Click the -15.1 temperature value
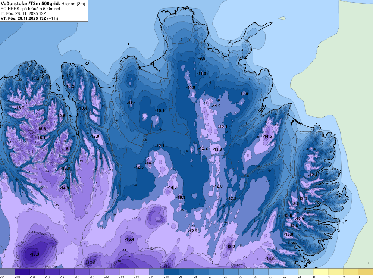This screenshot has height=279, width=373. pos(41,138)
